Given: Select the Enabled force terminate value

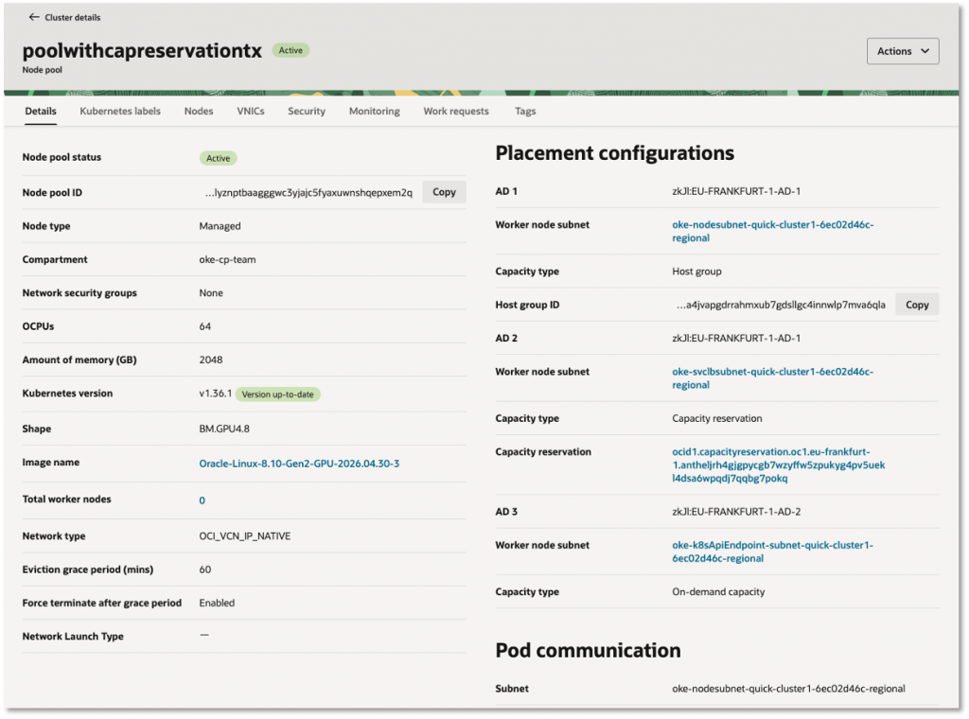Looking at the screenshot, I should 217,603.
